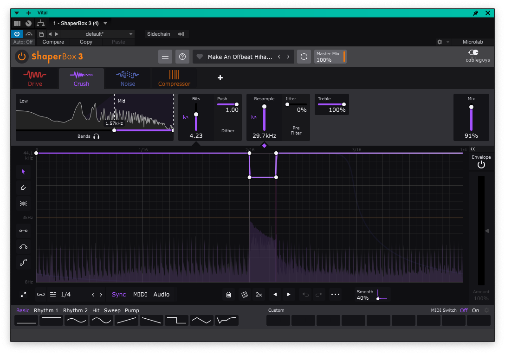
Task: Select the marquee selection tool
Action: pos(23,203)
